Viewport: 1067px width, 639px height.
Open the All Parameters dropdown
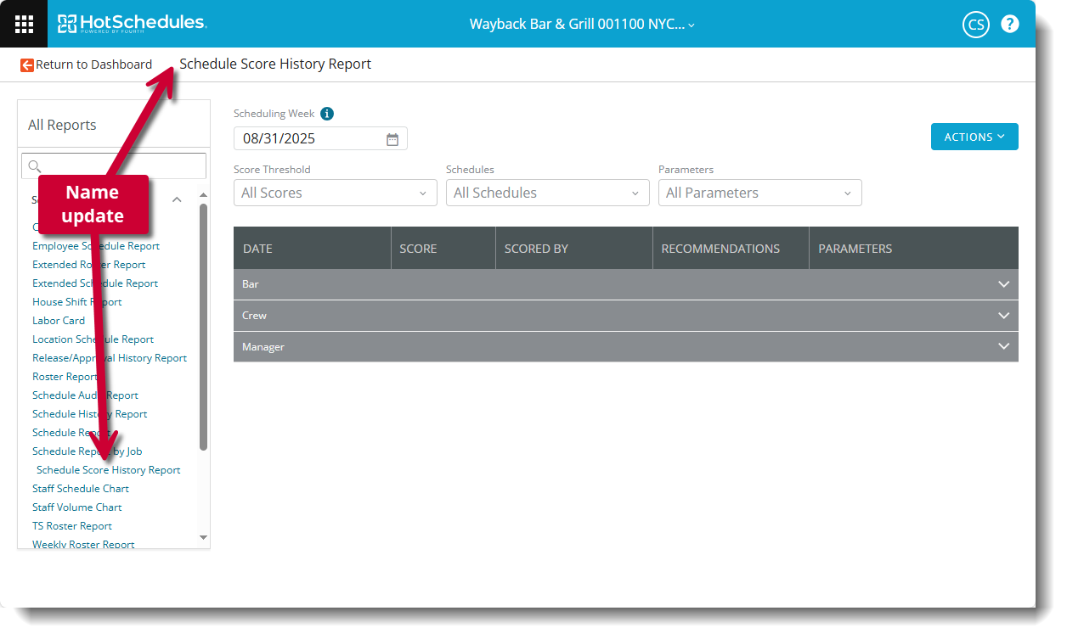point(759,193)
